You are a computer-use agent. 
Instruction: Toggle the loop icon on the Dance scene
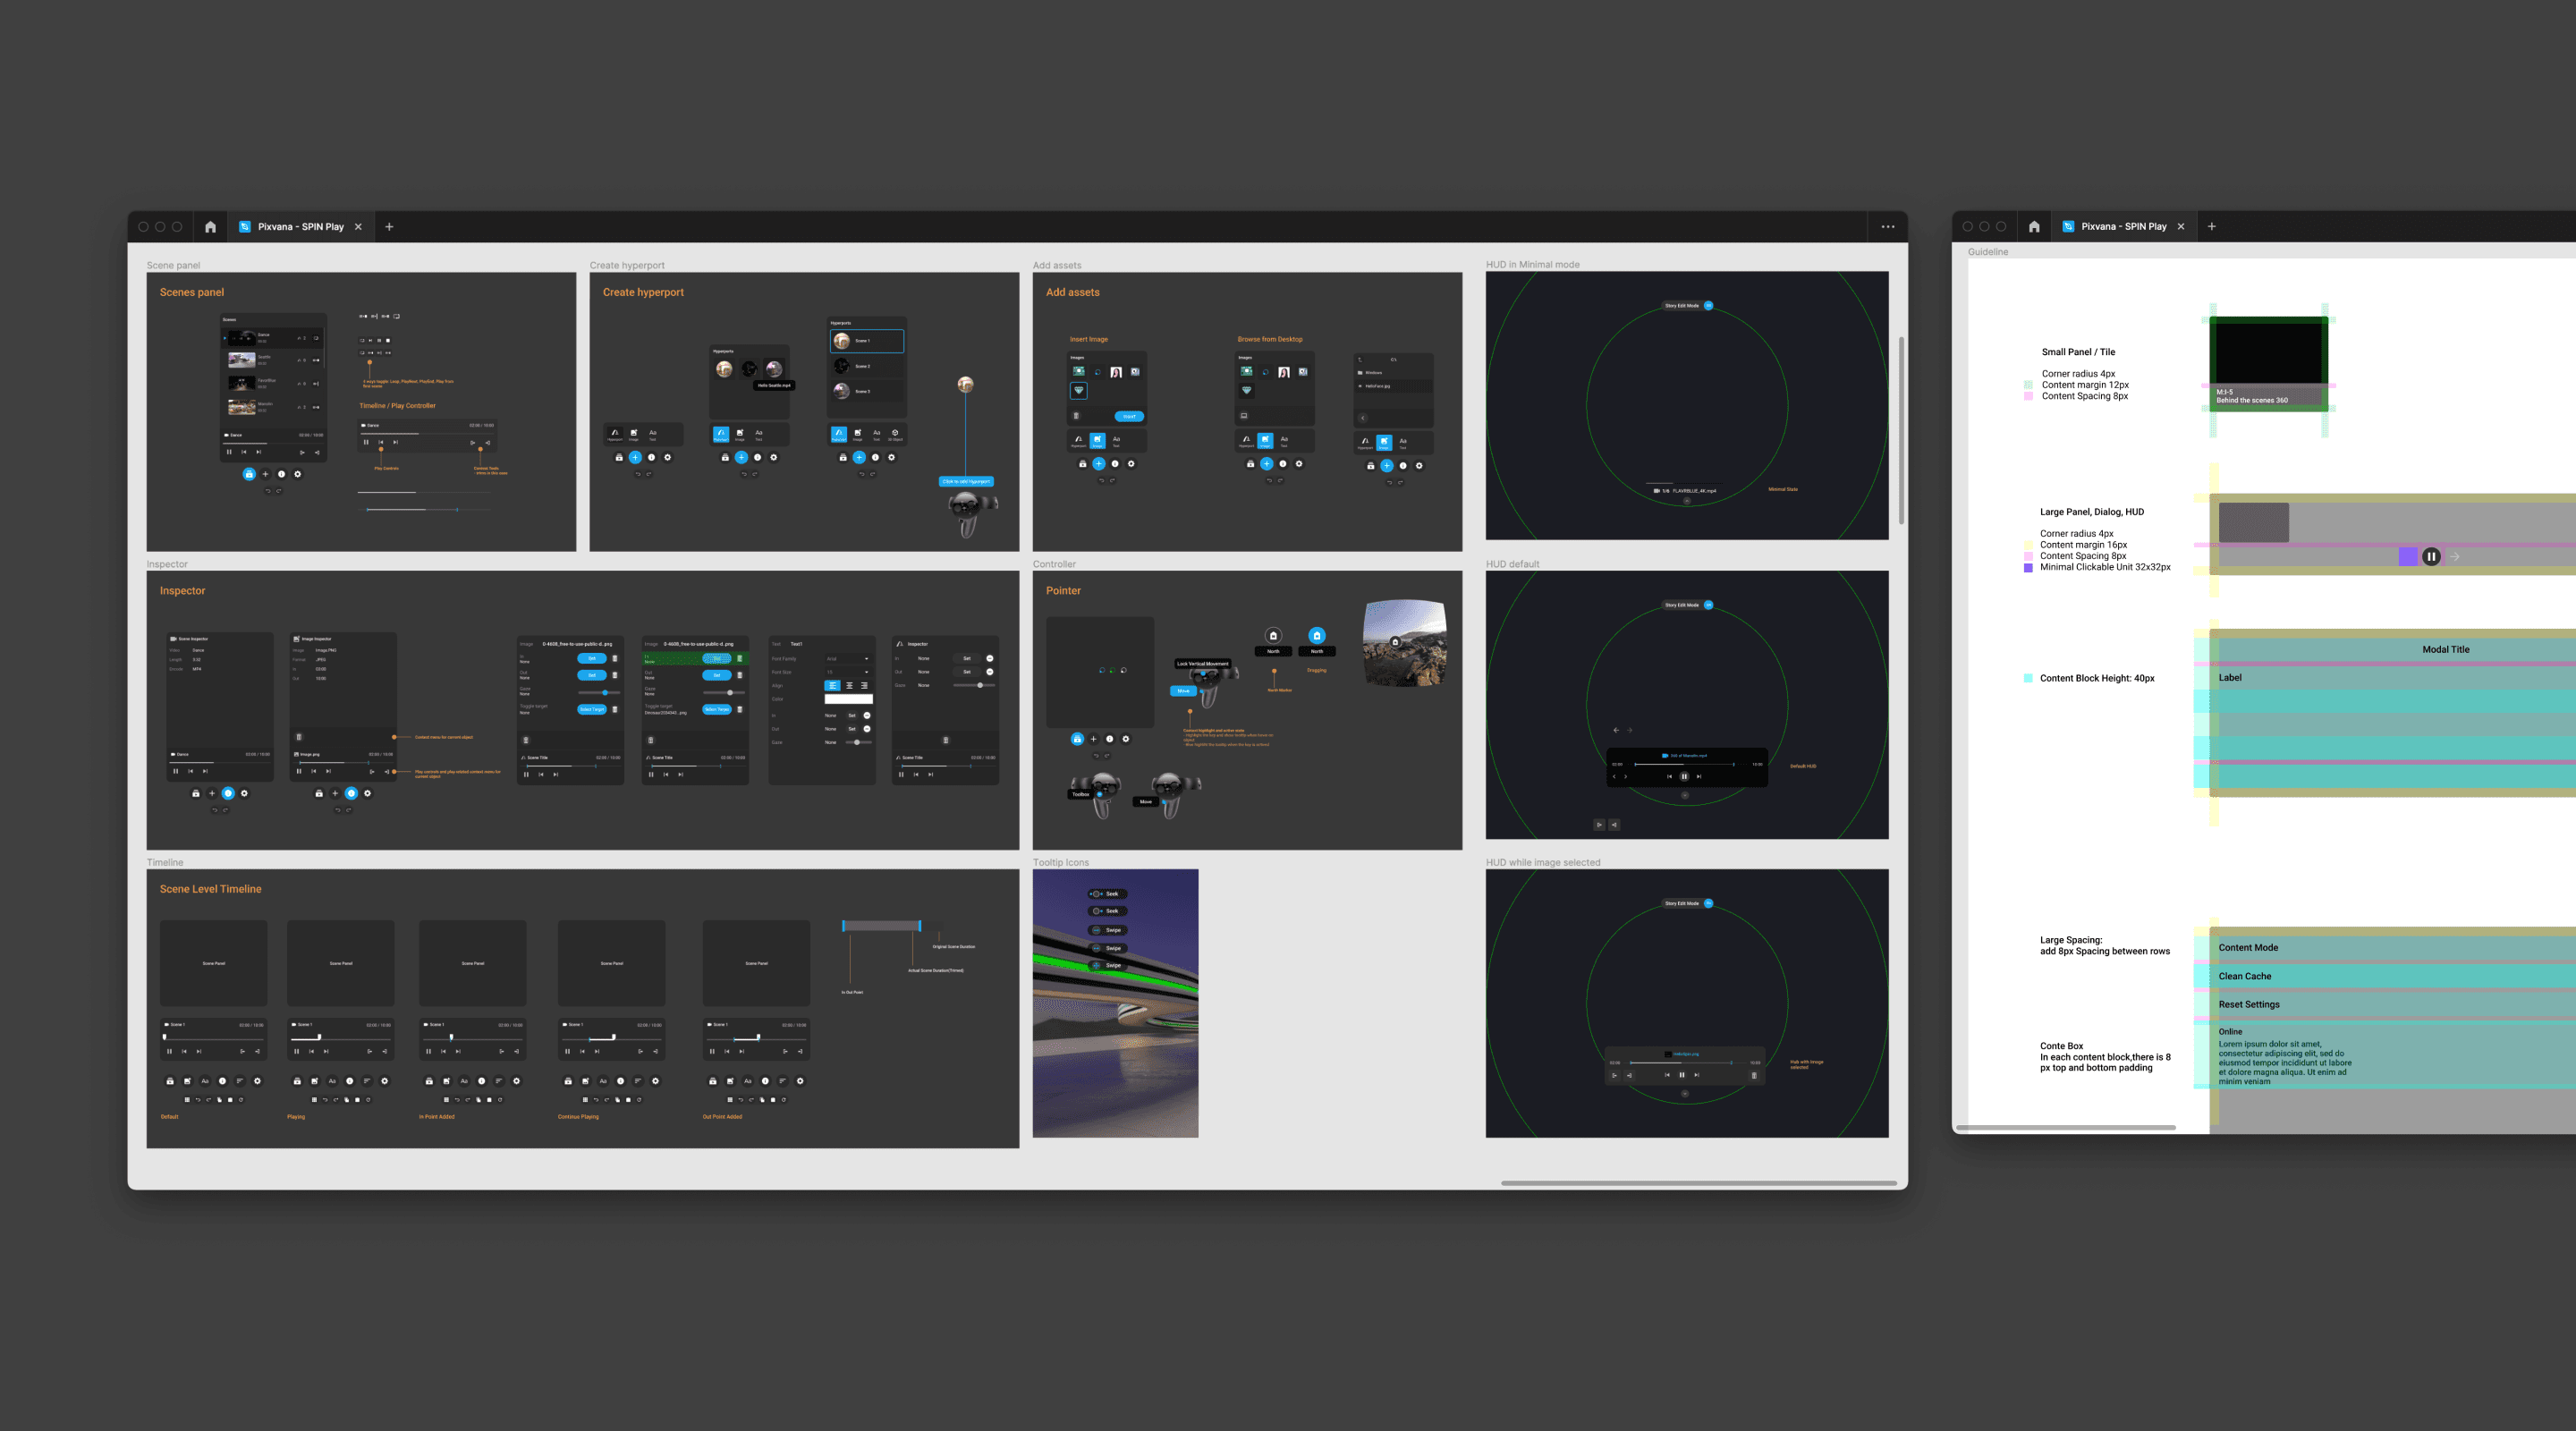[x=316, y=339]
